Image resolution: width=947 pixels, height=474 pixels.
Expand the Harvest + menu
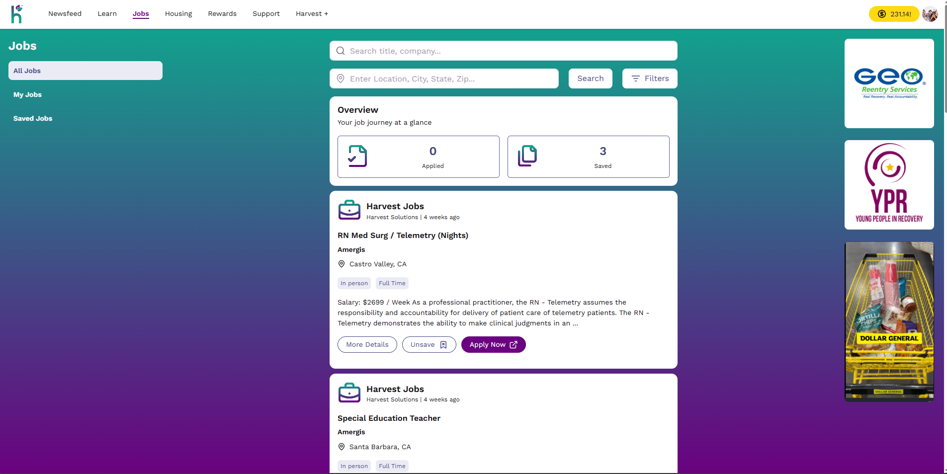tap(312, 14)
